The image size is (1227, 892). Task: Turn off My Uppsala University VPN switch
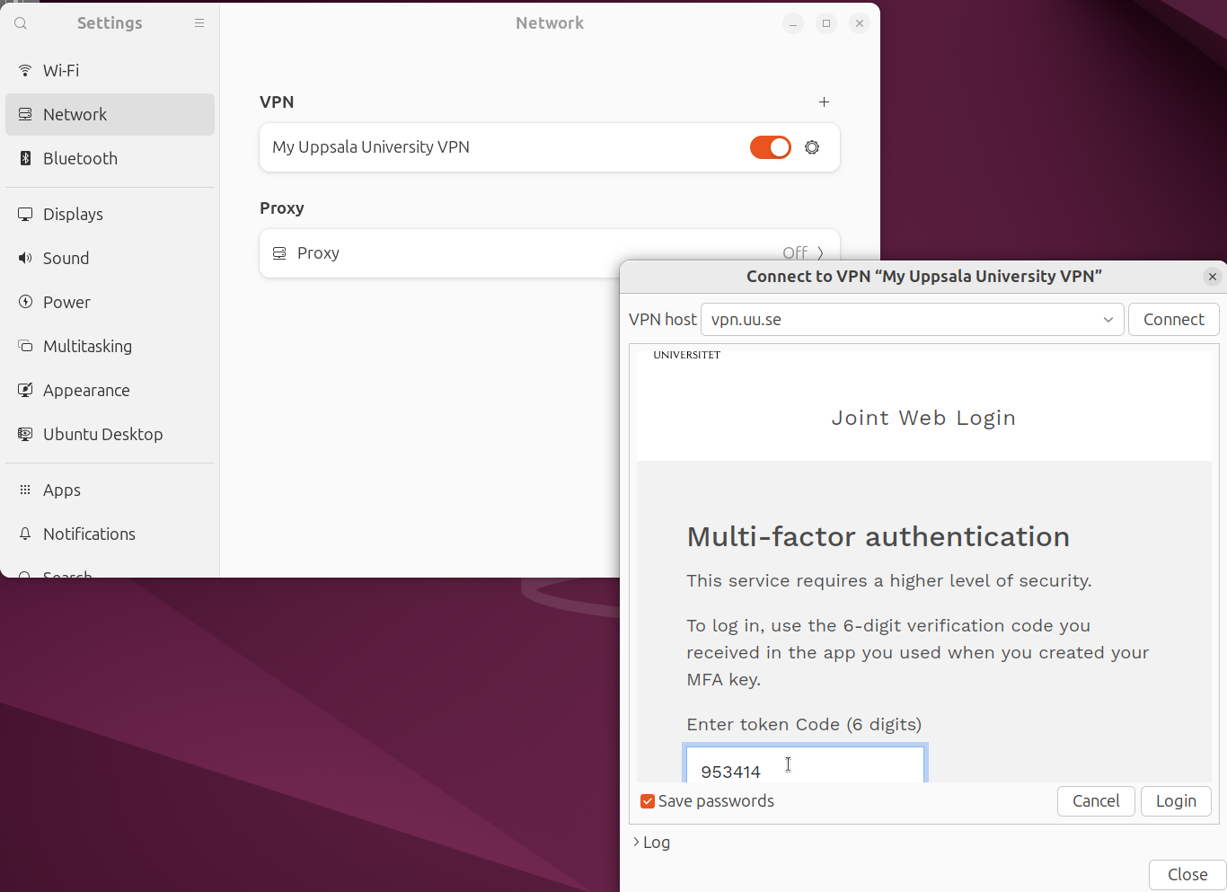pyautogui.click(x=770, y=147)
